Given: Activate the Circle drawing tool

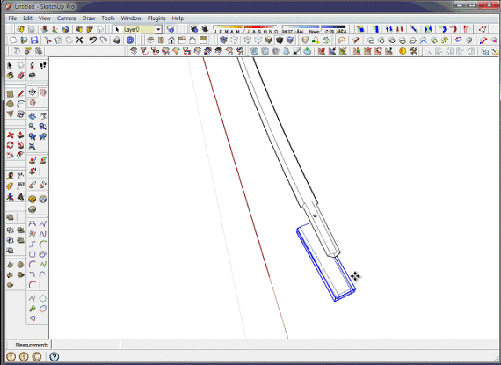Looking at the screenshot, I should 10,104.
